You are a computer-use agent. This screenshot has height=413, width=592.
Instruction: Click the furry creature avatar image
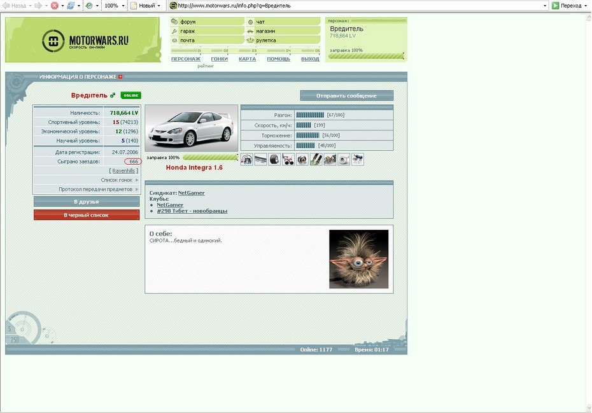click(x=358, y=259)
